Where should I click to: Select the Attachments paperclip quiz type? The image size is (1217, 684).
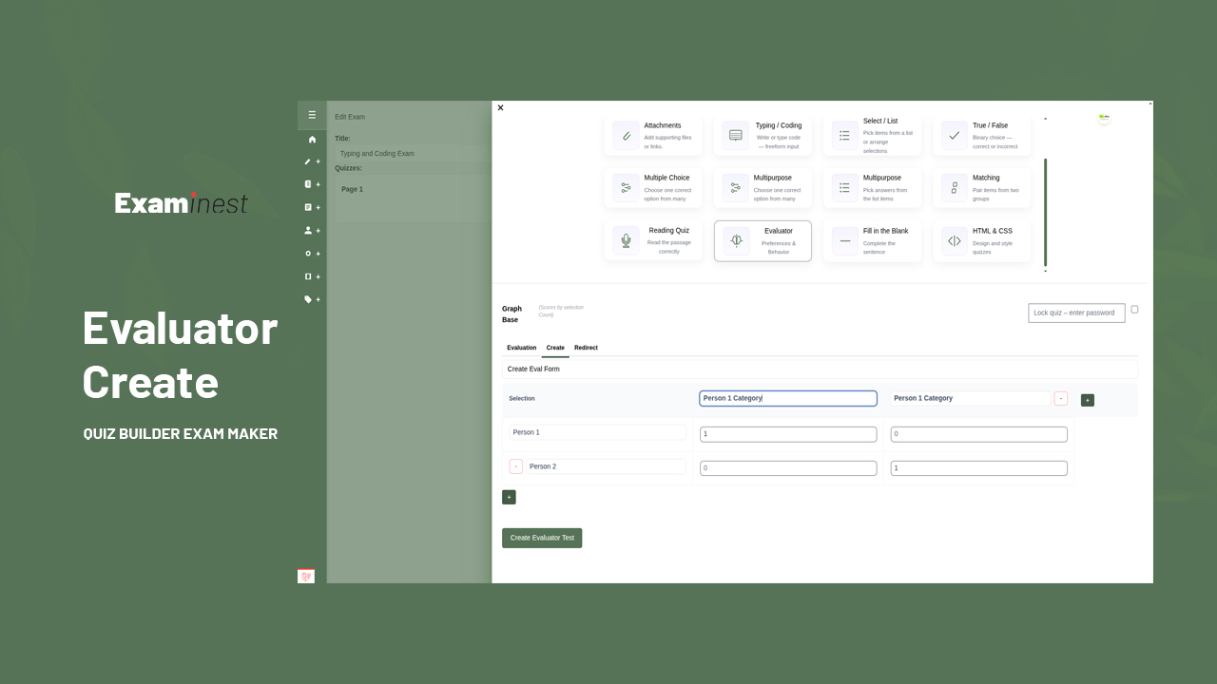[626, 135]
